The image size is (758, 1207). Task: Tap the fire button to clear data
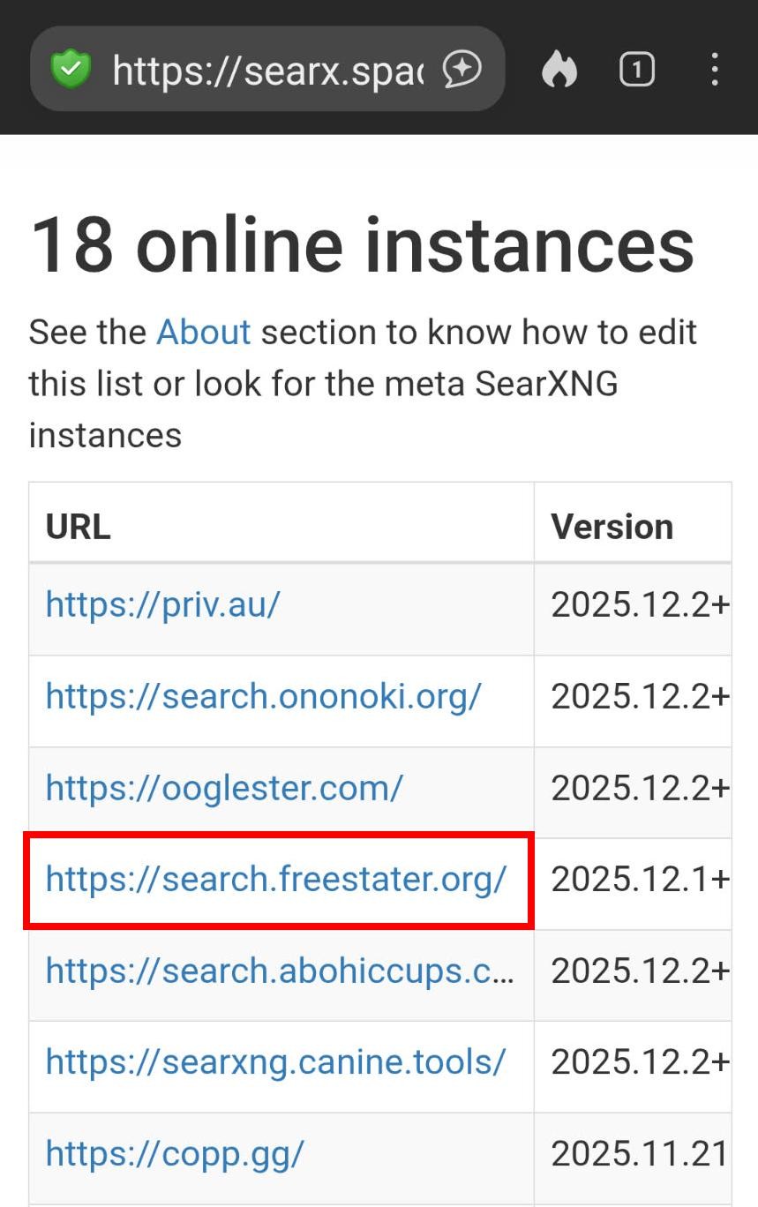coord(559,69)
